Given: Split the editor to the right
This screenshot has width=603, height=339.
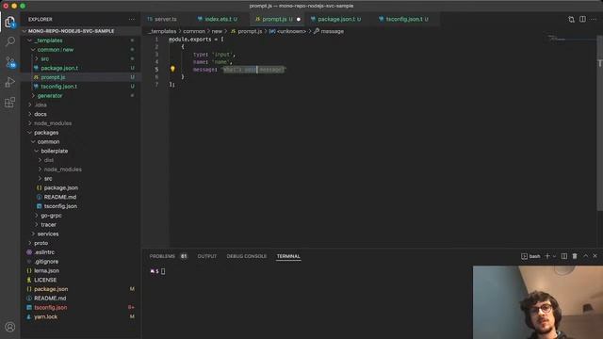Looking at the screenshot, I should 582,19.
